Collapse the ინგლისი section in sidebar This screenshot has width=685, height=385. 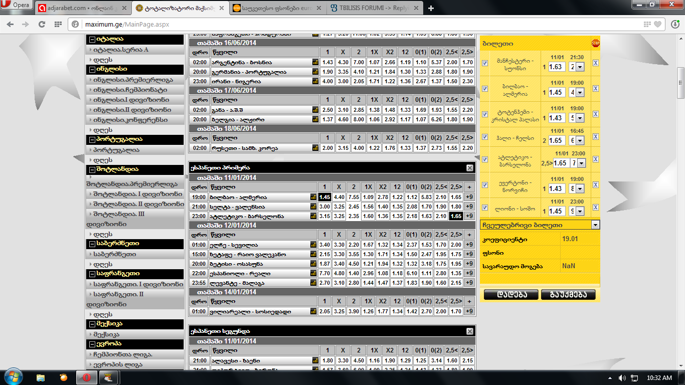92,69
